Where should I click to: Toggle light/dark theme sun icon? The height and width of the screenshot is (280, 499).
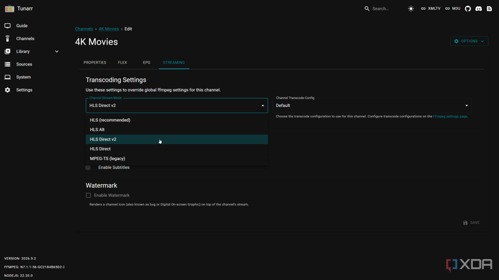pos(411,8)
